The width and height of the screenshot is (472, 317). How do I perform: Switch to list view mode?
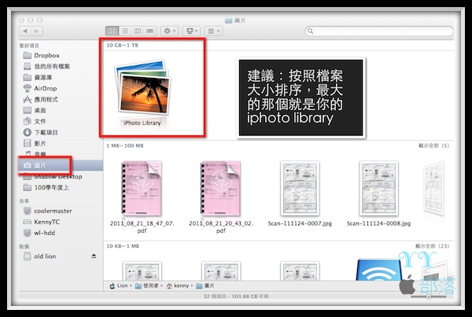[125, 31]
